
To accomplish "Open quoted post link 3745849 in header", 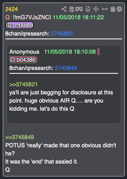I will coord(66,68).
